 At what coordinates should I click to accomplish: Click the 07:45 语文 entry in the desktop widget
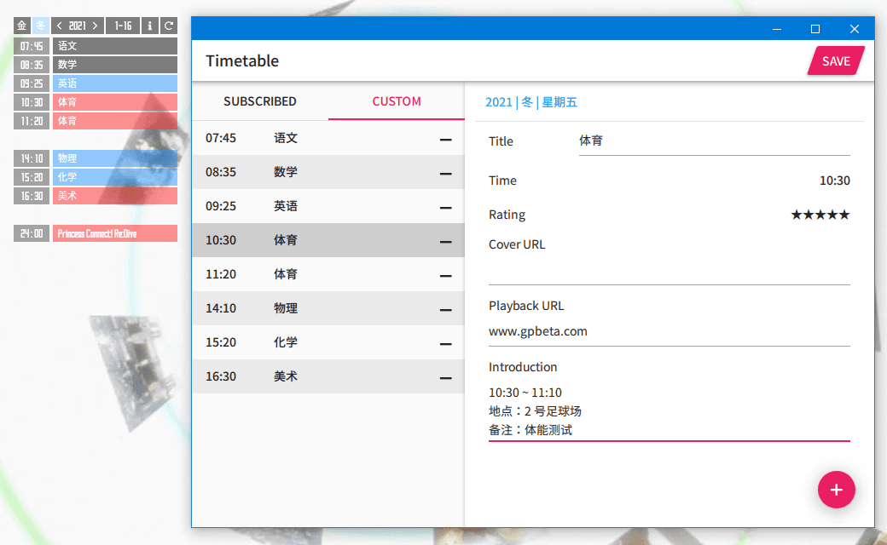[x=115, y=46]
